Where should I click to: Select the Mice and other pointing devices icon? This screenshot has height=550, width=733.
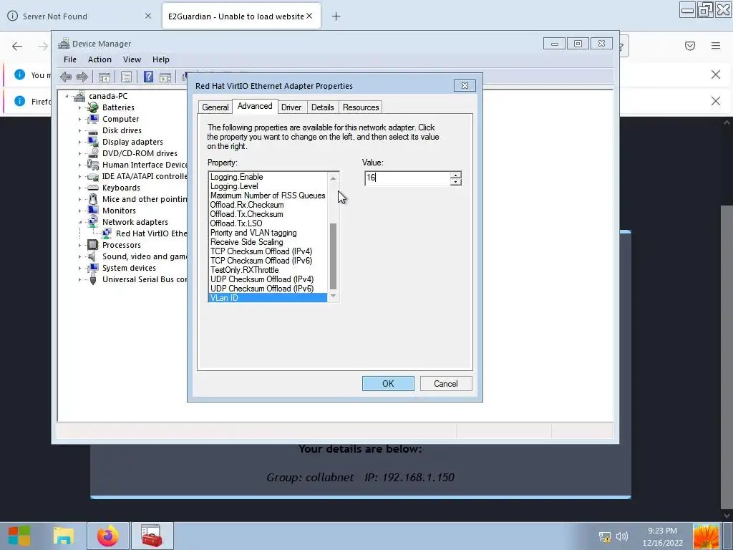coord(93,199)
